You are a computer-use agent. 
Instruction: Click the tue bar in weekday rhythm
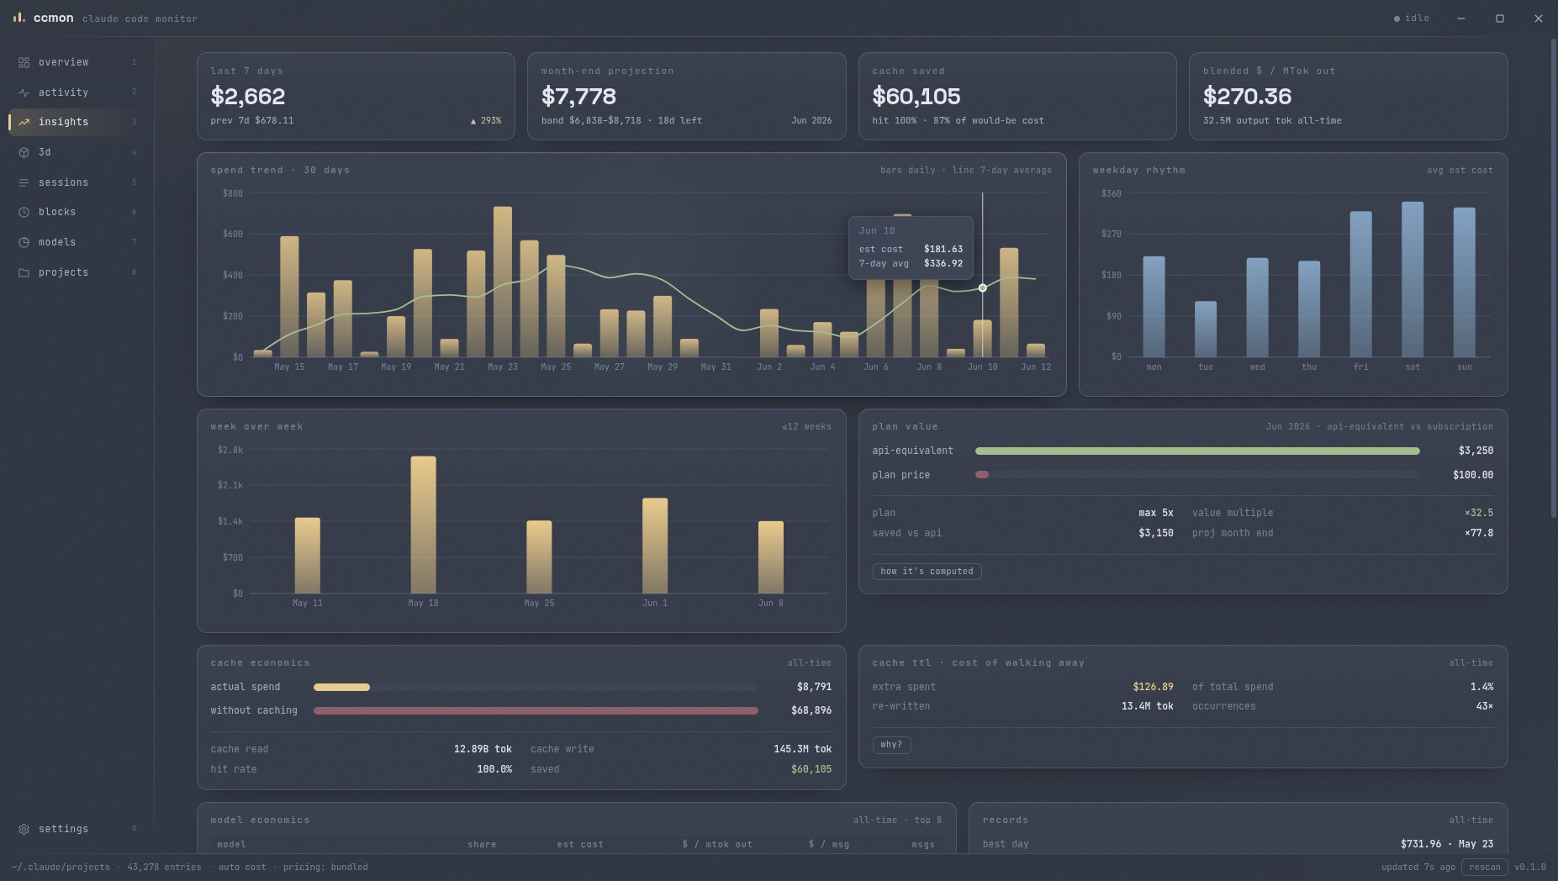1206,330
